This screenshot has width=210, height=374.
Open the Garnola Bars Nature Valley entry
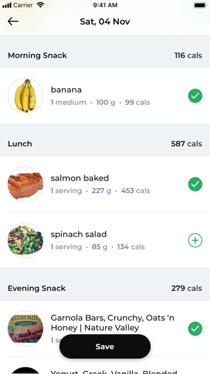(x=105, y=329)
